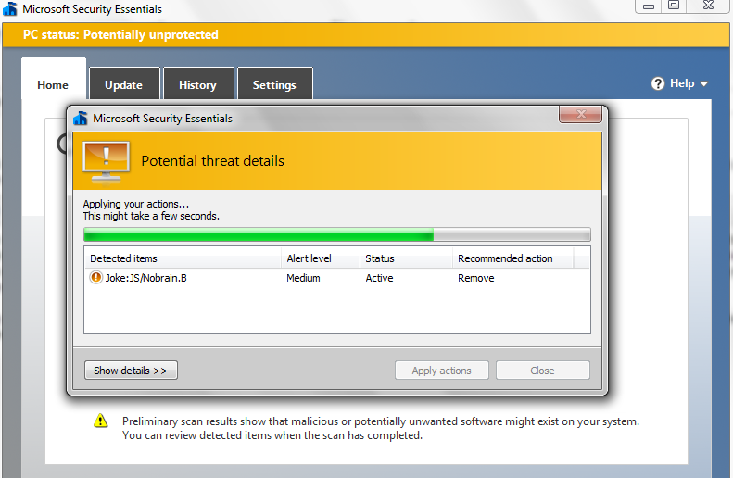Click the threat warning monitor icon
Screen dimensions: 733x478
pyautogui.click(x=107, y=162)
